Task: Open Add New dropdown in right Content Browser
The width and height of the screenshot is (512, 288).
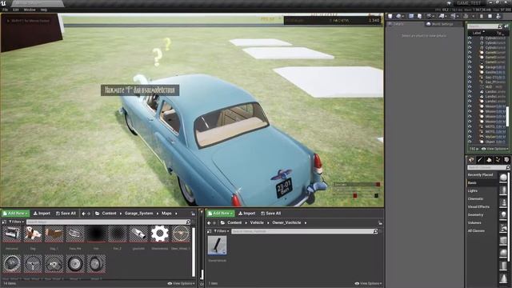Action: pyautogui.click(x=221, y=214)
